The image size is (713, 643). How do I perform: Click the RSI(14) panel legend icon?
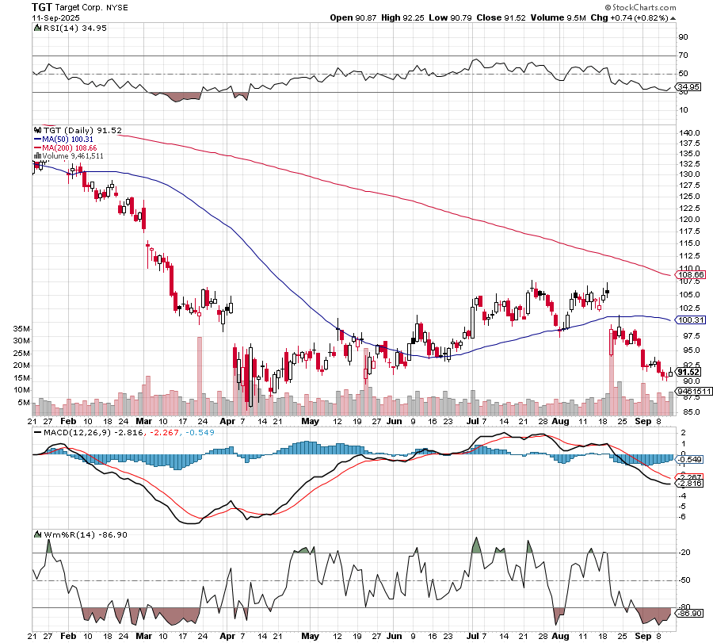coord(38,29)
